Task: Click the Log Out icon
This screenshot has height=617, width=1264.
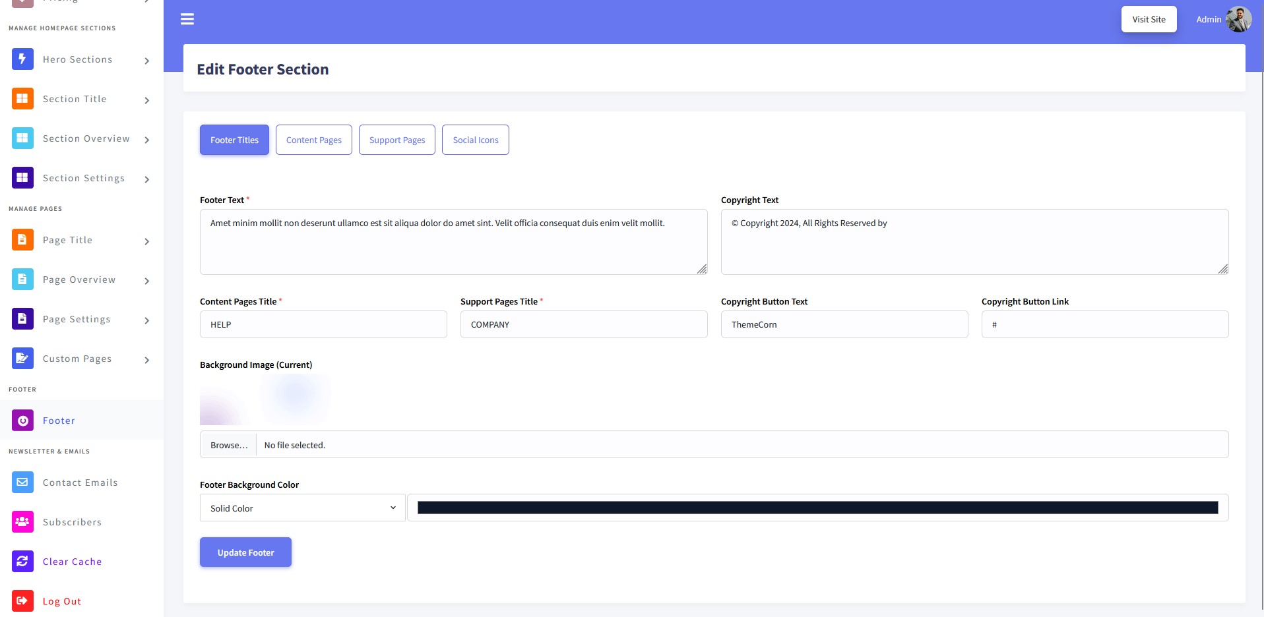Action: click(x=22, y=601)
